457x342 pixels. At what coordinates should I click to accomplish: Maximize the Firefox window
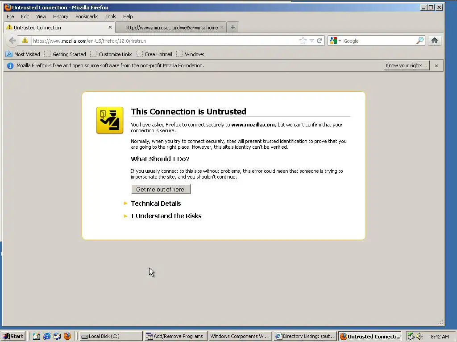point(431,7)
